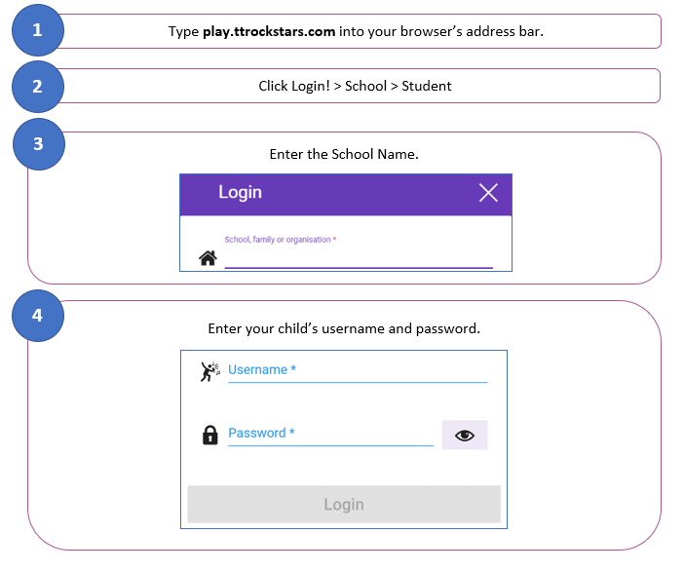Image resolution: width=684 pixels, height=571 pixels.
Task: Click the house icon beside school field
Action: click(x=208, y=258)
